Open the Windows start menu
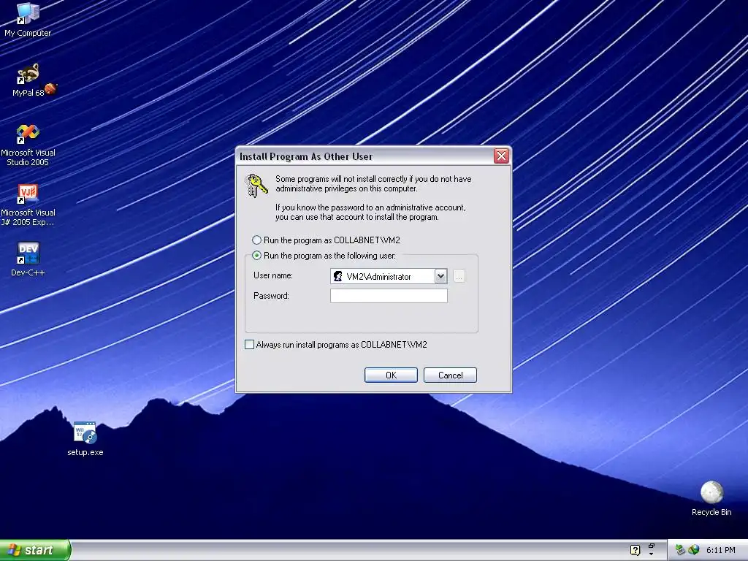Image resolution: width=748 pixels, height=561 pixels. 35,550
